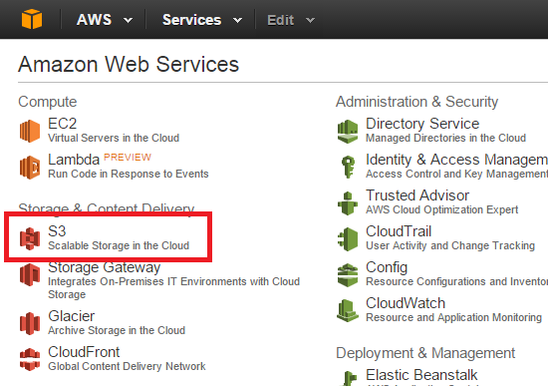This screenshot has width=548, height=386.
Task: Click the Compute section heading
Action: click(48, 102)
